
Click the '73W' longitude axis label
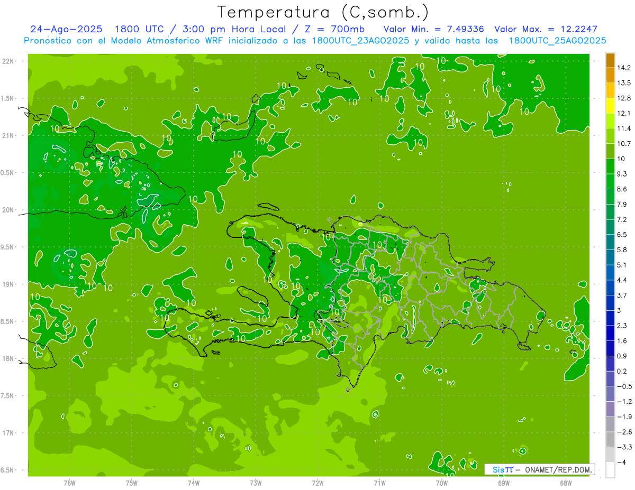[x=256, y=483]
